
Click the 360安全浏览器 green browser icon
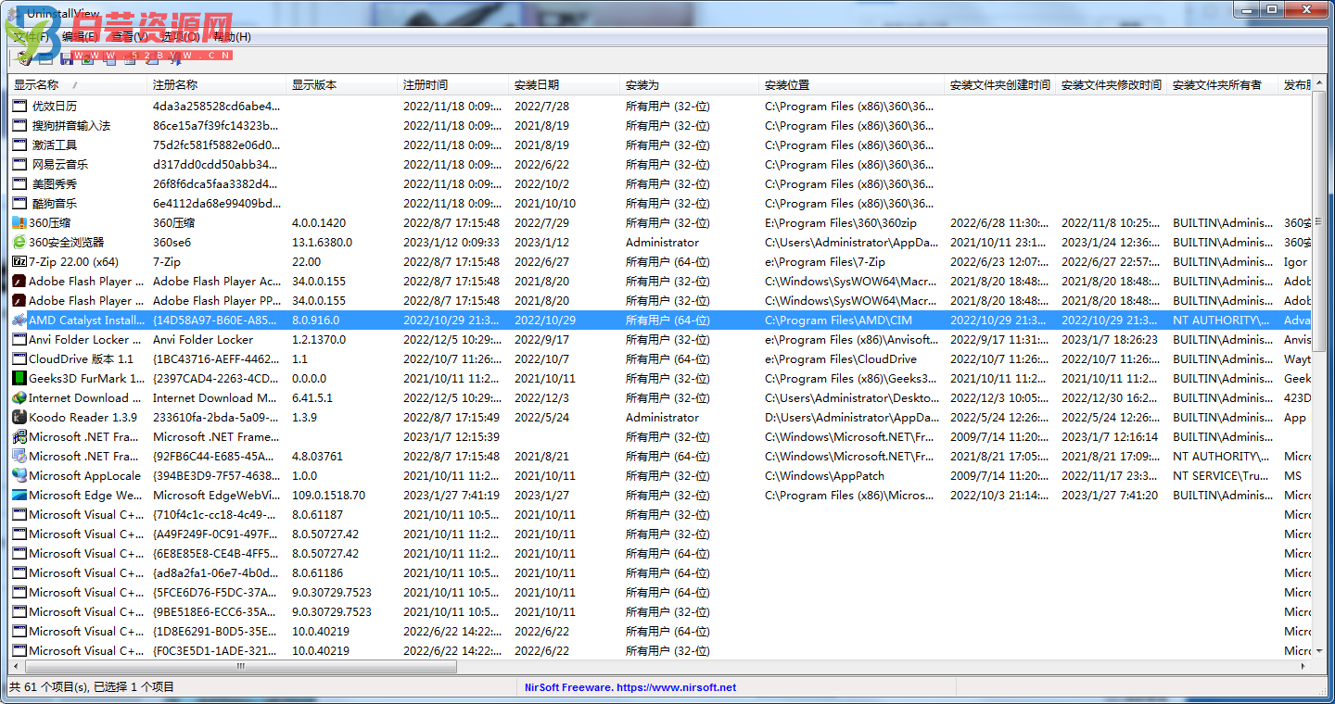(x=19, y=242)
